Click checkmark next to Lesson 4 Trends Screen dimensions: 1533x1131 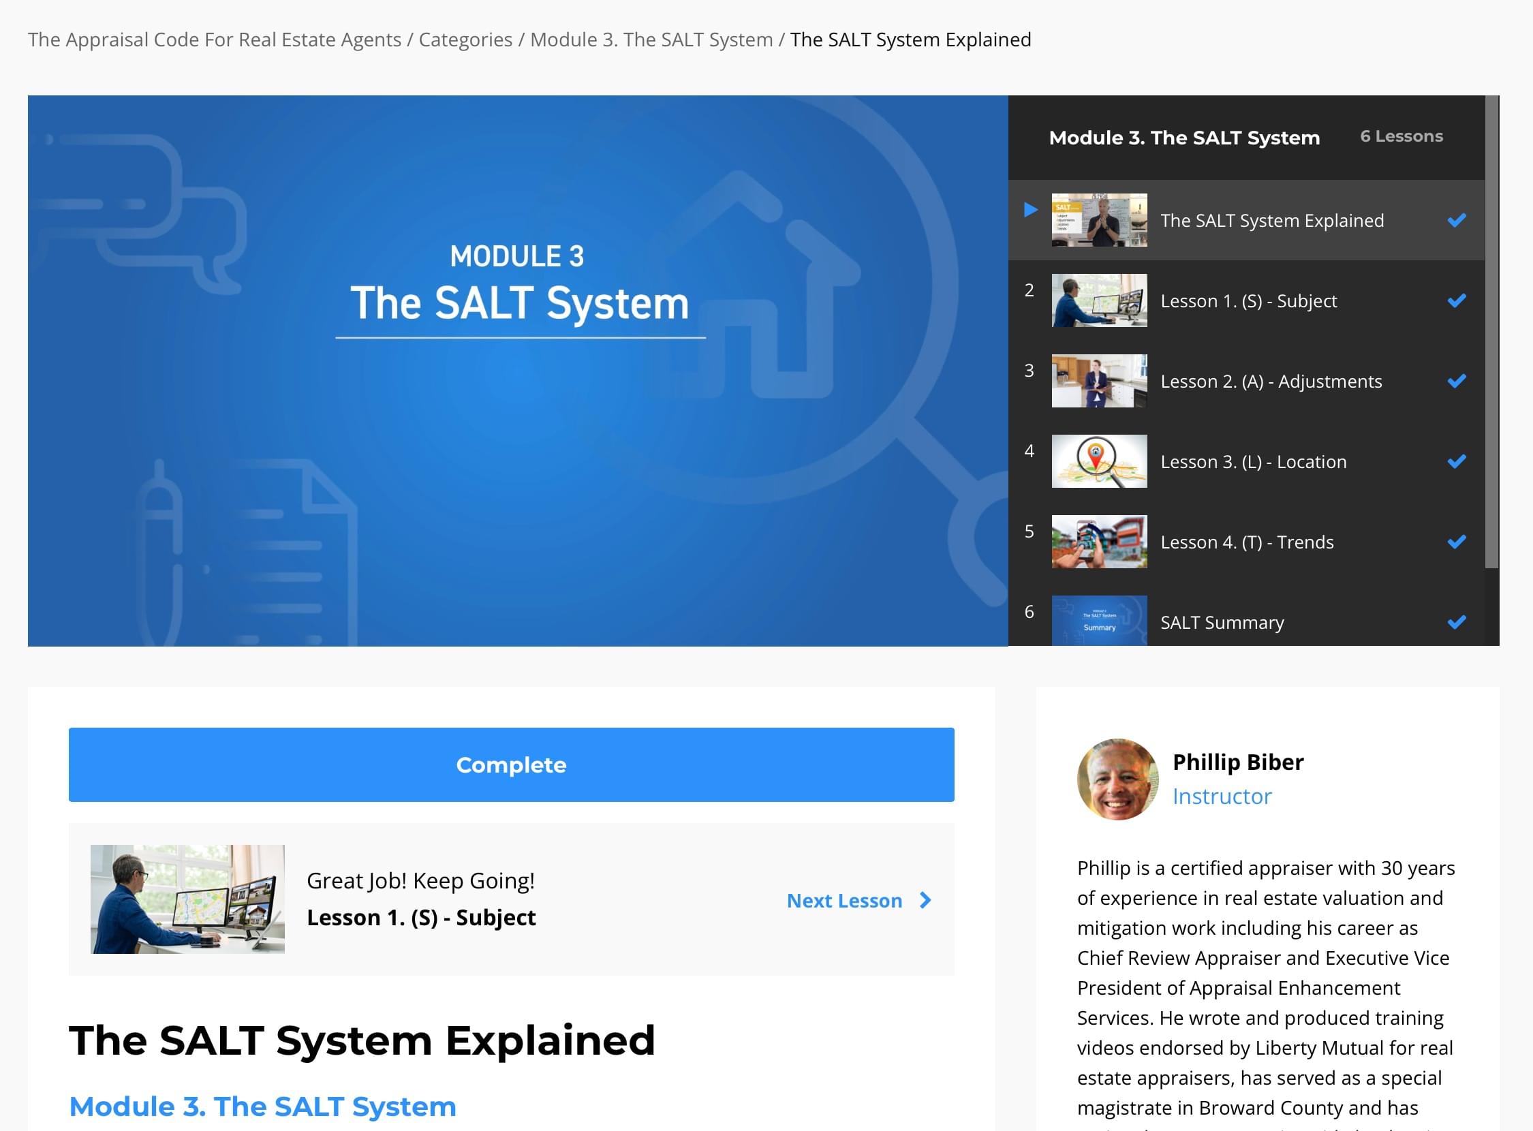[1456, 542]
